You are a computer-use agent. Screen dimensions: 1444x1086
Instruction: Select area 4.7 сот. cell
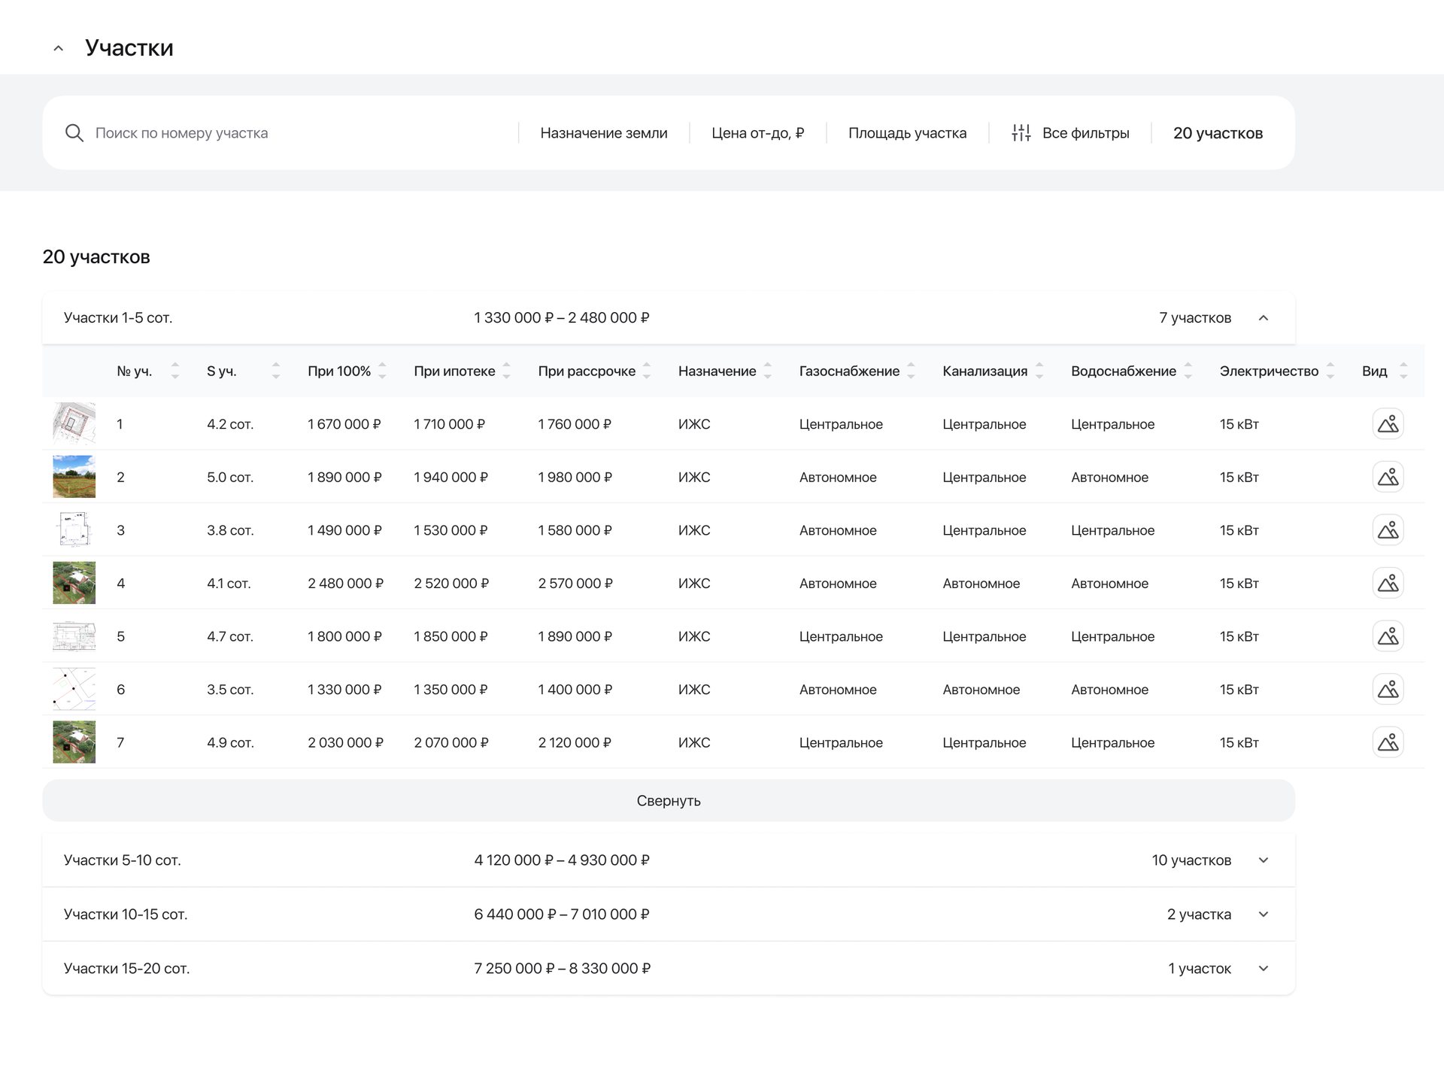[230, 637]
